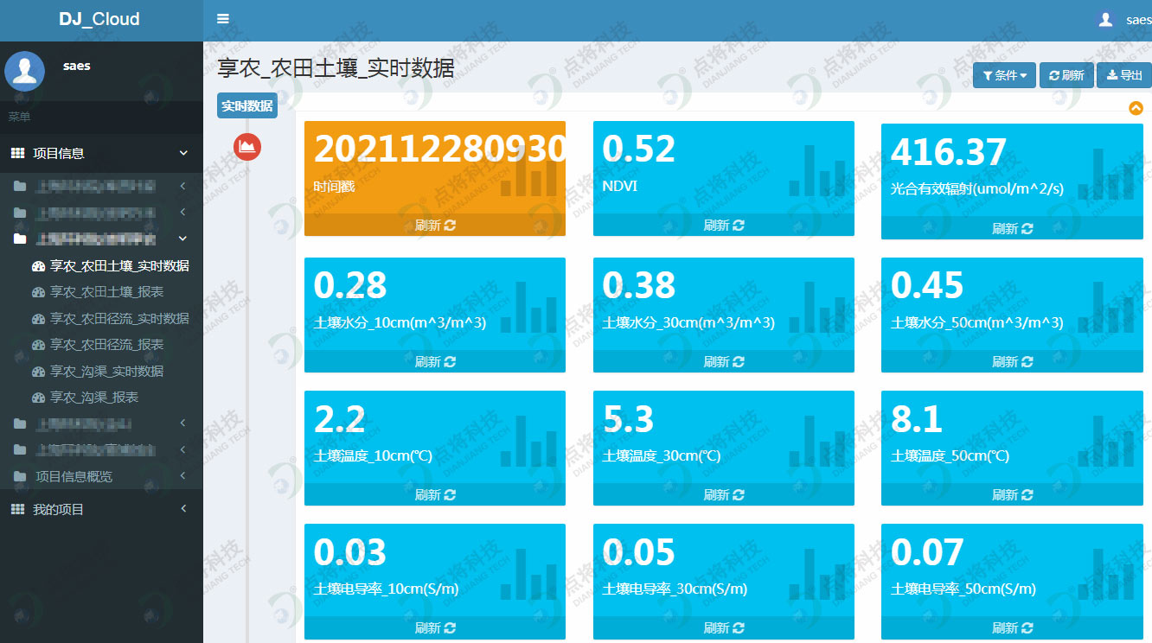Click the 刷新 button in top toolbar
The width and height of the screenshot is (1152, 643).
coord(1066,76)
